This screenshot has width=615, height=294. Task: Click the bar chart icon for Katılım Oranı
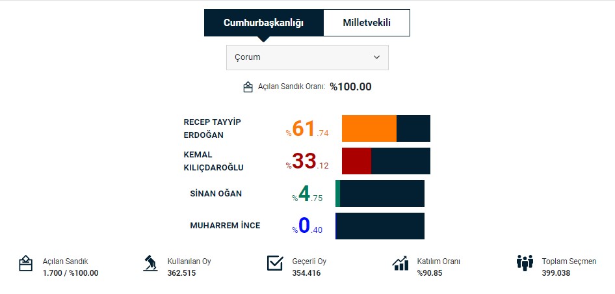(400, 263)
